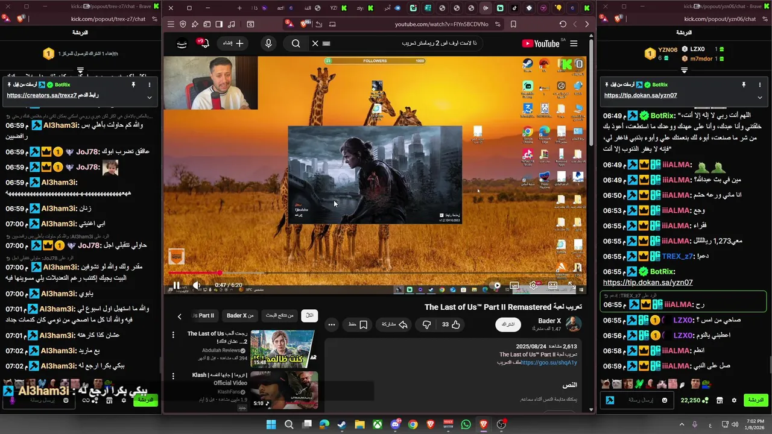
Task: Open Windows Start menu
Action: (x=271, y=424)
